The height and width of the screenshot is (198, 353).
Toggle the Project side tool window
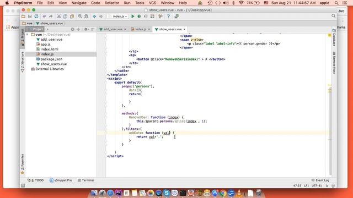click(x=22, y=37)
